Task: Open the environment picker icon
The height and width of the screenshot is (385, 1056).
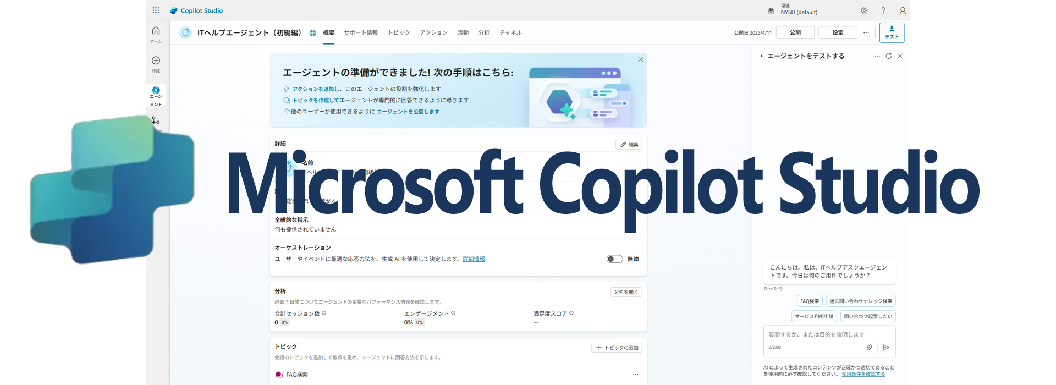Action: coord(771,10)
